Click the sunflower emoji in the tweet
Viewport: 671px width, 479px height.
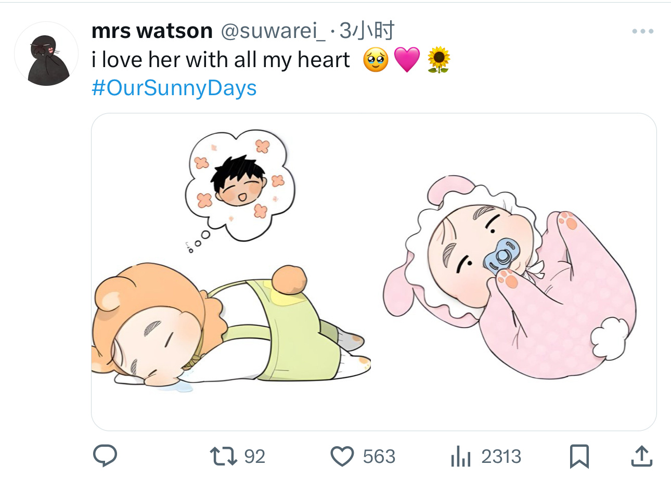tap(438, 60)
